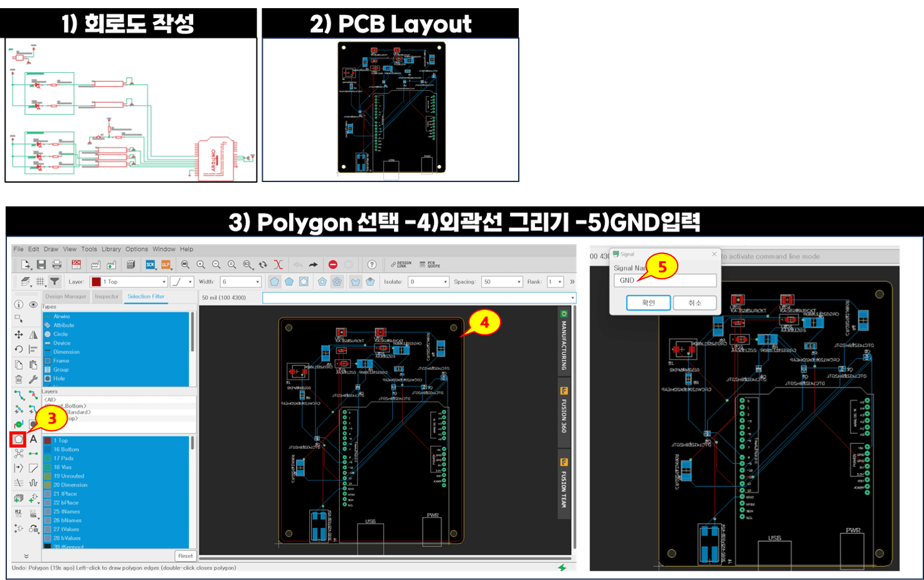Toggle the Airwire type in Selection Filter
The width and height of the screenshot is (924, 580).
[x=61, y=316]
